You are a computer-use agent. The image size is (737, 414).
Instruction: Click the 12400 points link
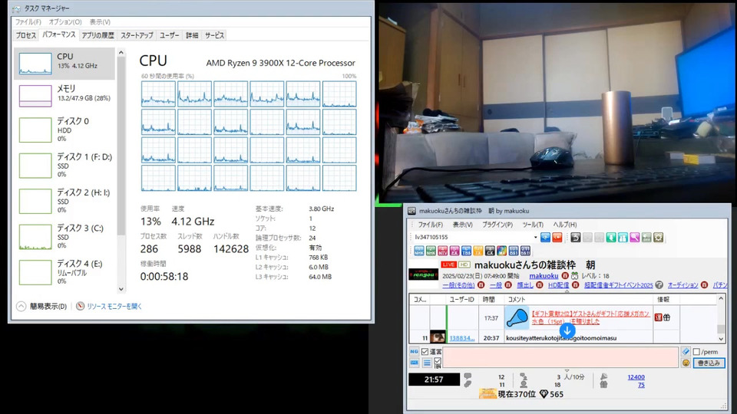point(636,377)
